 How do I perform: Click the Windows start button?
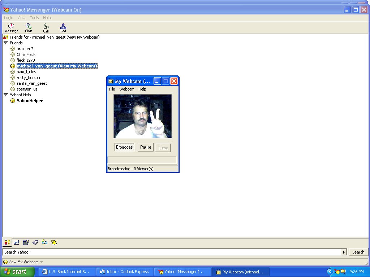tap(17, 272)
